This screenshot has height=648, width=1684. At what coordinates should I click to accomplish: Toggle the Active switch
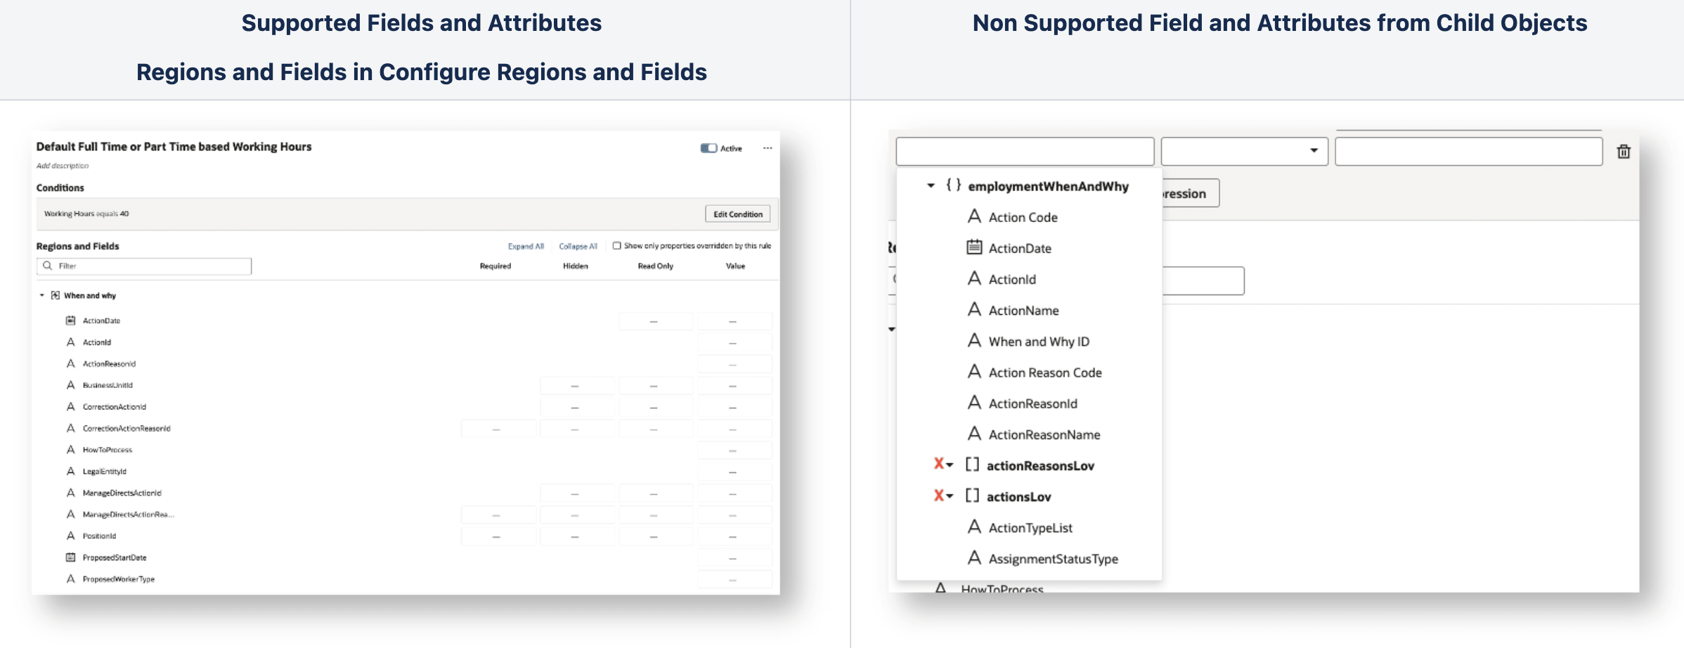click(x=708, y=148)
